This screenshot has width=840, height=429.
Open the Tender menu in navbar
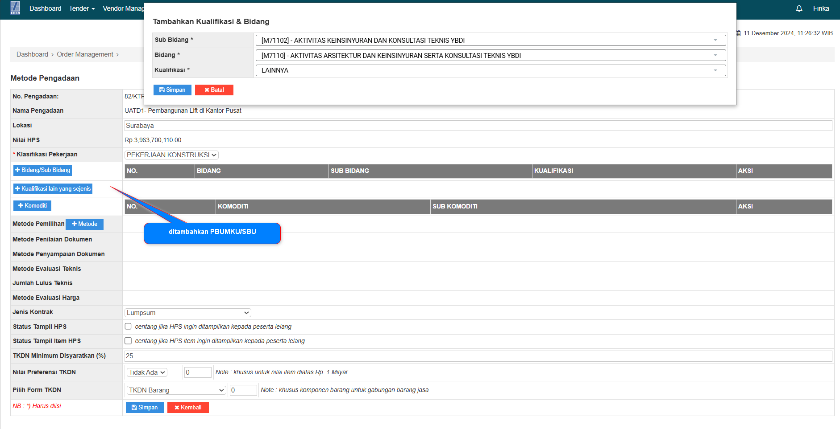82,8
